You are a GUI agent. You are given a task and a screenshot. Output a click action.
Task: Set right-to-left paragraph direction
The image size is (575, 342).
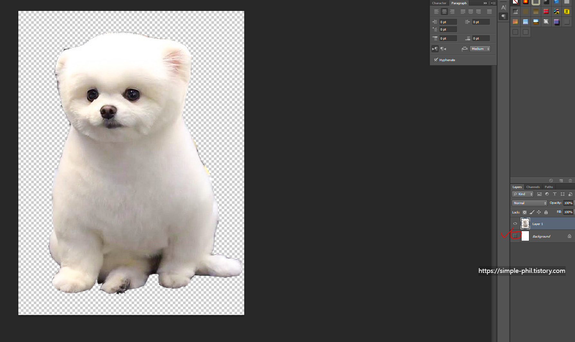443,49
